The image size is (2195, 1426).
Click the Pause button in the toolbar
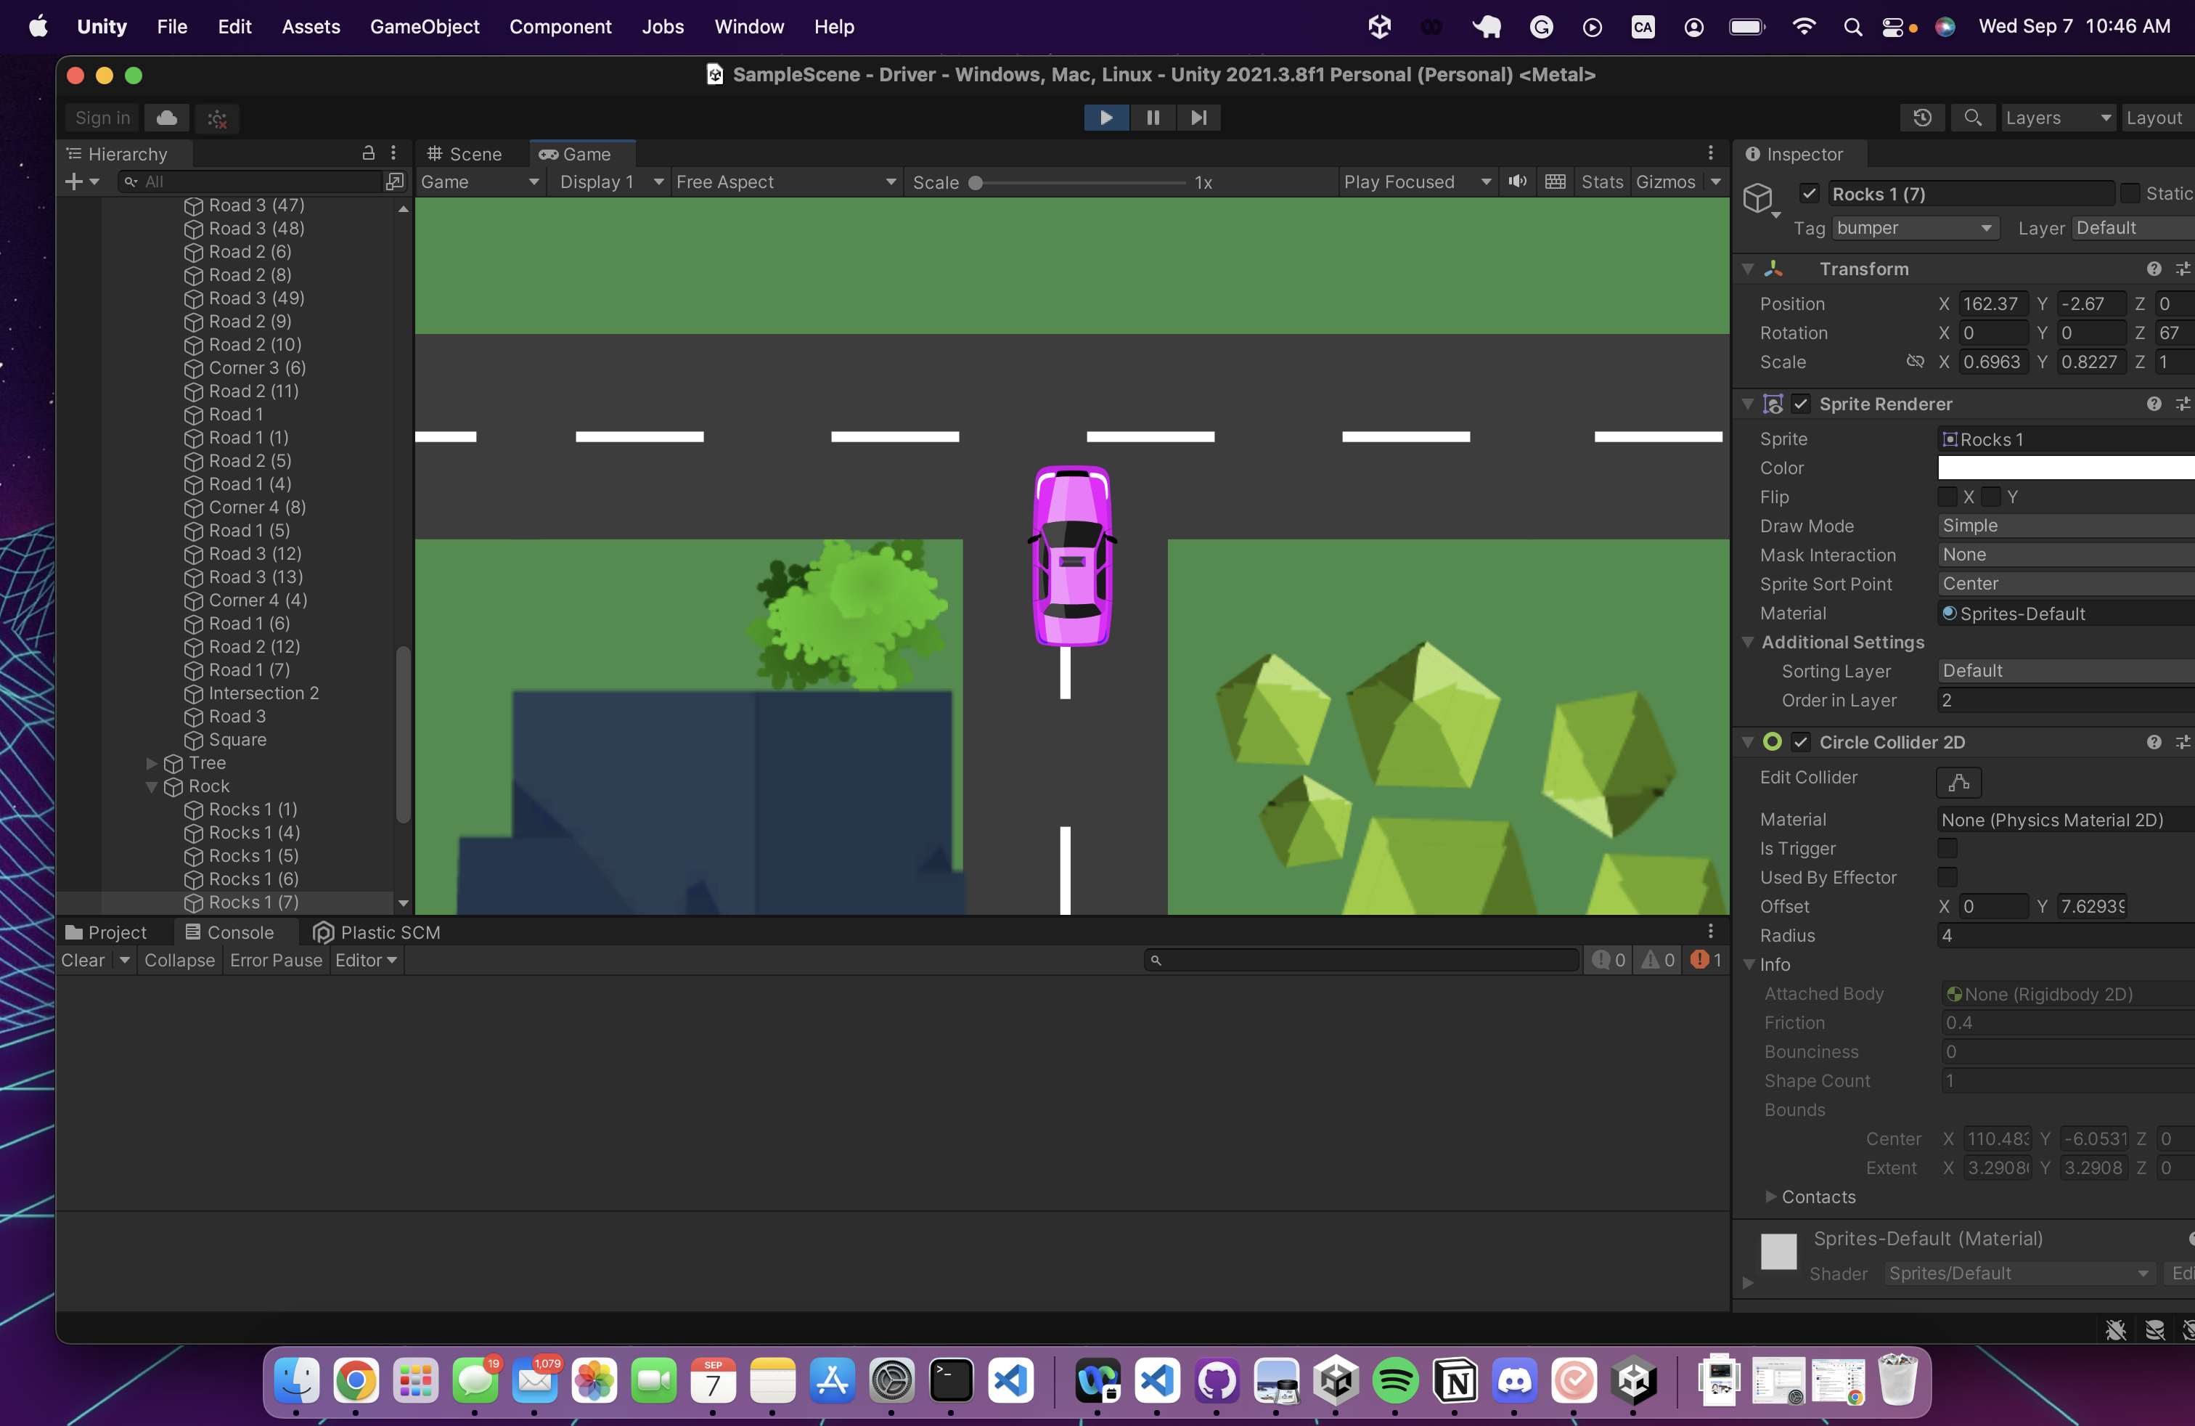pos(1152,118)
